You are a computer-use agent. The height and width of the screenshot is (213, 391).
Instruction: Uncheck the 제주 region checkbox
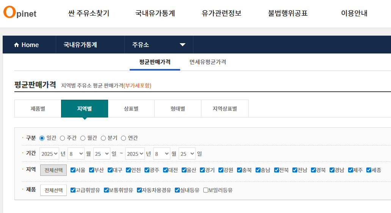click(350, 170)
